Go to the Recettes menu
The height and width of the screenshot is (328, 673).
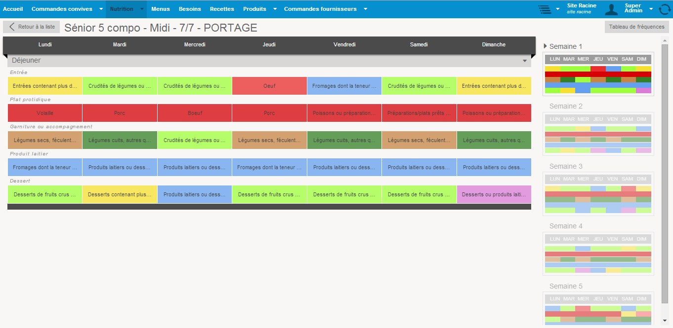222,9
